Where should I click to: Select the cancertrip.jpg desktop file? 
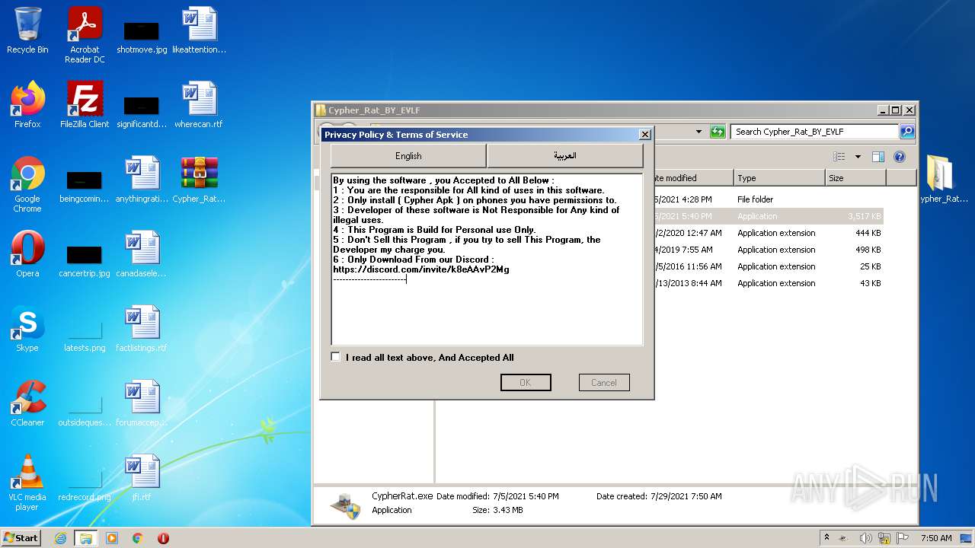(85, 260)
